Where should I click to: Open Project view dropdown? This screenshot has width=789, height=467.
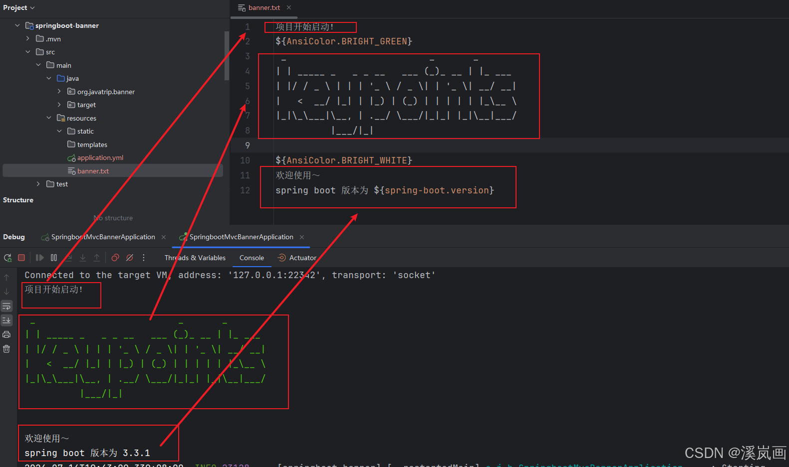pyautogui.click(x=19, y=8)
